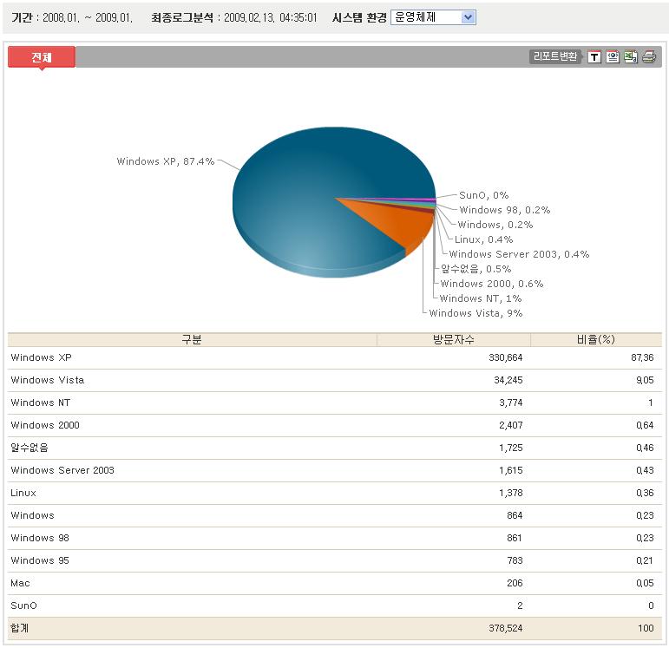Open the 운영체제 system environment dropdown

click(x=433, y=17)
